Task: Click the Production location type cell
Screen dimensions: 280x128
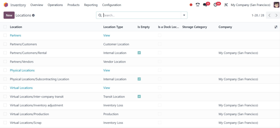Action: [x=111, y=114]
